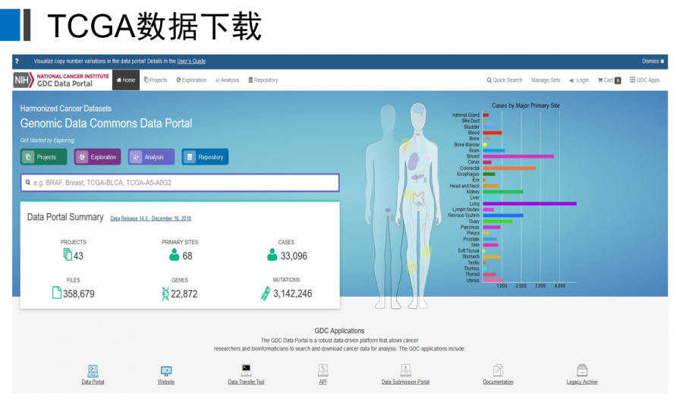Click the 'Head and Neck' chart label

point(464,186)
